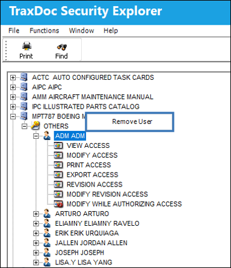
Task: Select ELIAMNY ELIAMNY RAVELO label
Action: tap(97, 223)
